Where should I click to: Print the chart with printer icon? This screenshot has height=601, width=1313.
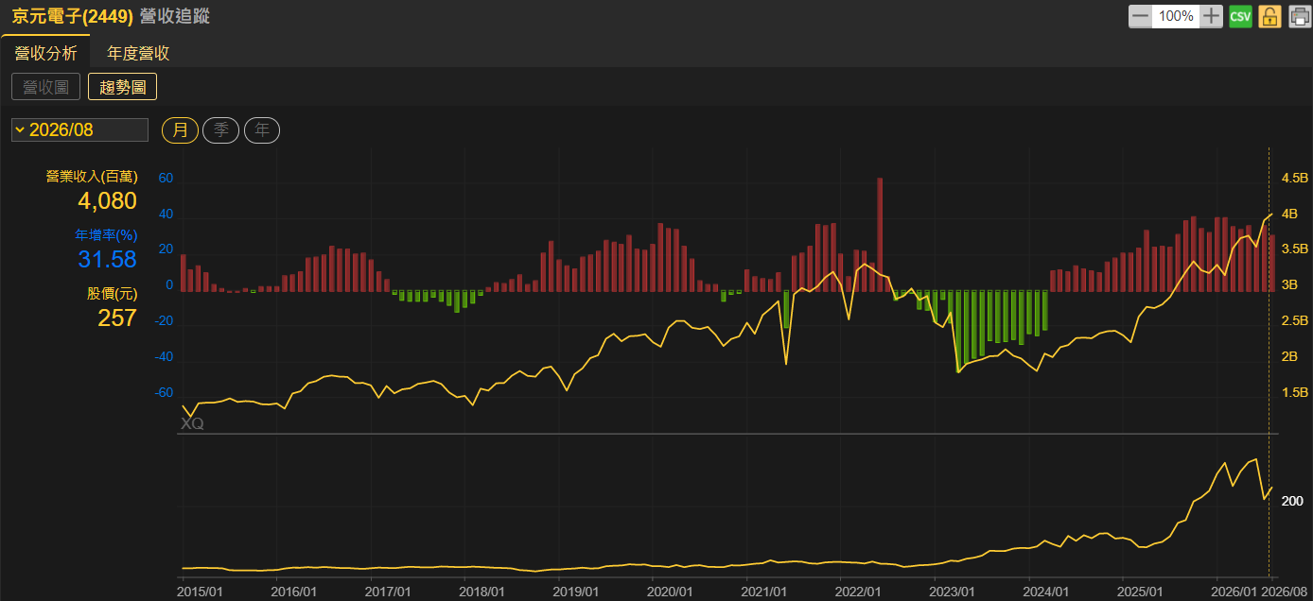[1299, 16]
